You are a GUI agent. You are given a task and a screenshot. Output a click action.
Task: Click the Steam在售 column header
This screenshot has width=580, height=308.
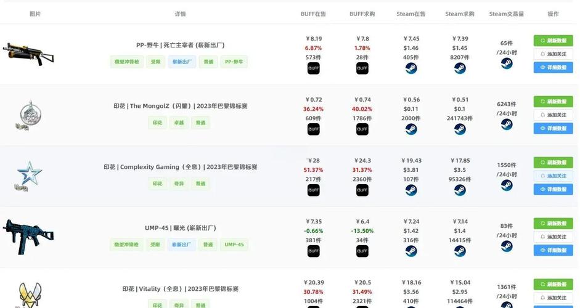point(411,14)
